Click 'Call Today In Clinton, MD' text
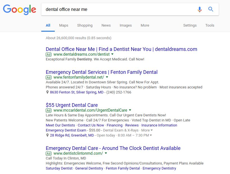This screenshot has width=230, height=174. tap(66, 158)
